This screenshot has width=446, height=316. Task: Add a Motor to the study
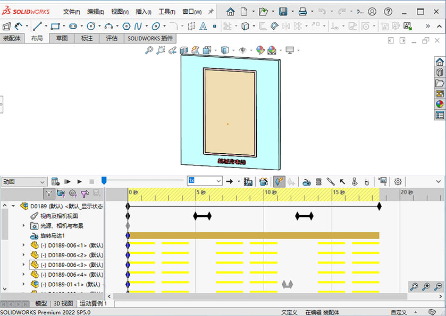(306, 182)
